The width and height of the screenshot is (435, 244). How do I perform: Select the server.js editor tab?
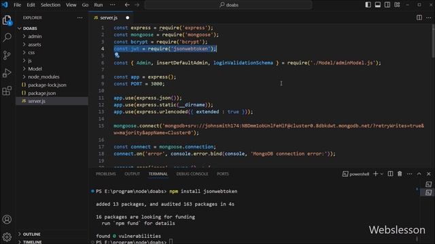[x=111, y=18]
